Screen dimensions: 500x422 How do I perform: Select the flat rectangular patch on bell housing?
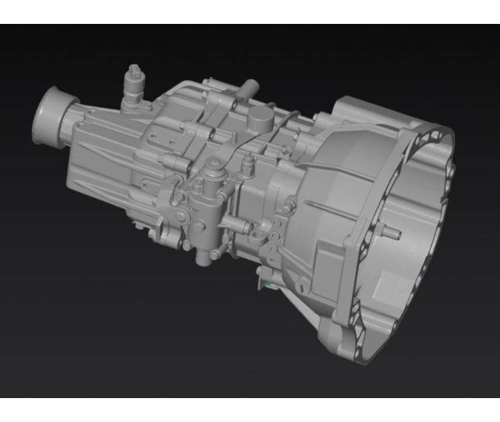click(387, 285)
